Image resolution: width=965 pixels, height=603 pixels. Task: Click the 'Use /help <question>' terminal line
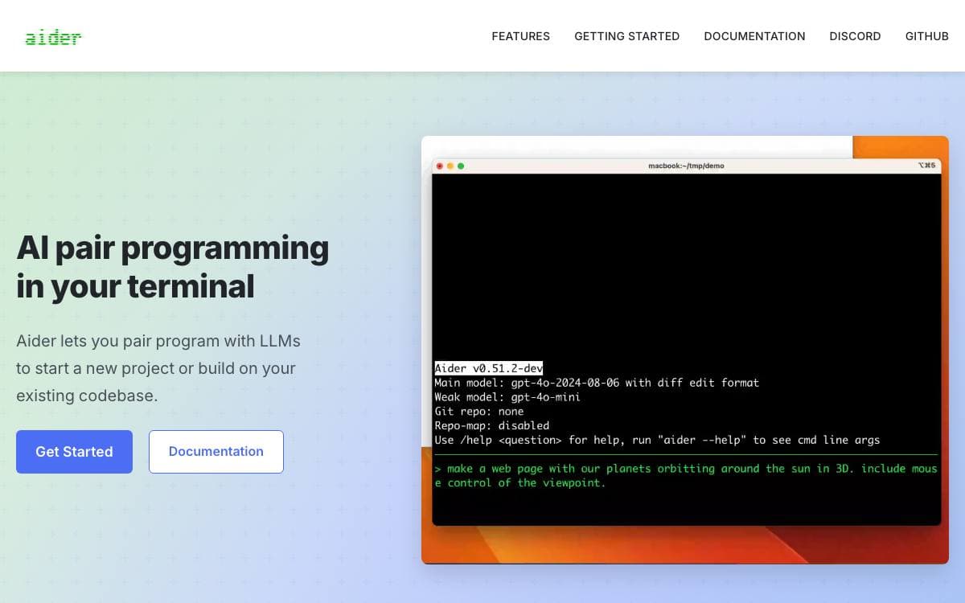click(657, 441)
